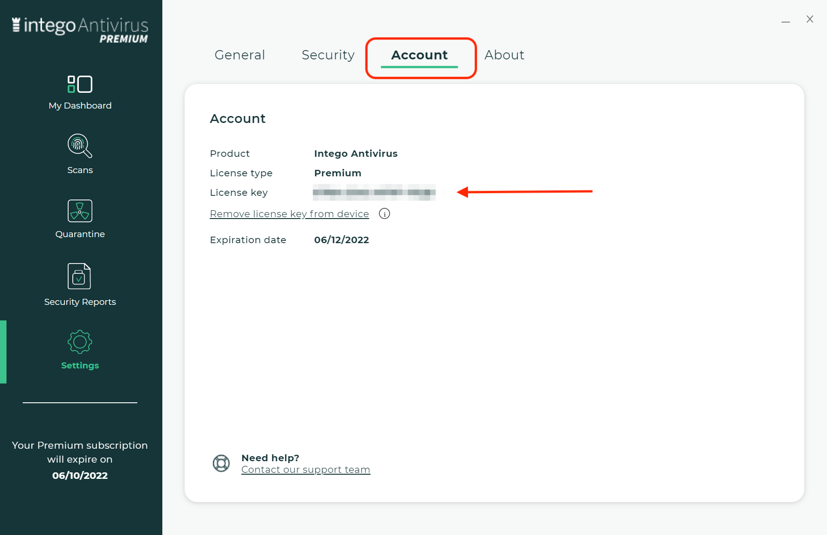Click the blurred license key value
827x535 pixels.
point(374,192)
